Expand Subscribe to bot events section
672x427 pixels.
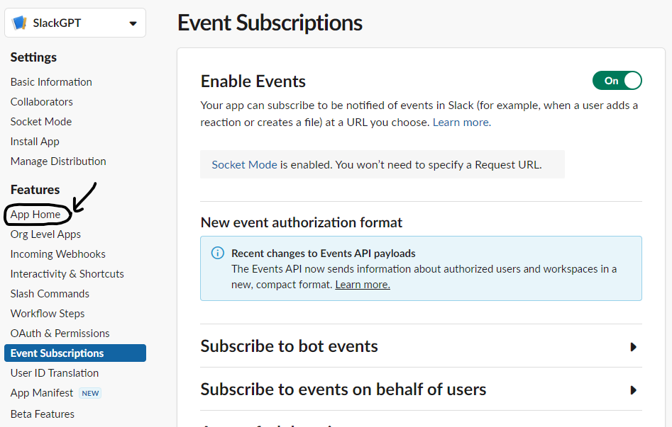coord(633,347)
